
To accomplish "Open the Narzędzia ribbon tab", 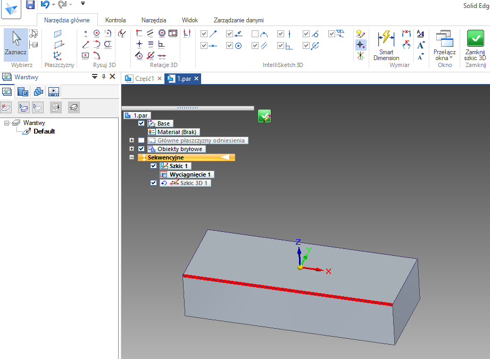I will tap(154, 20).
